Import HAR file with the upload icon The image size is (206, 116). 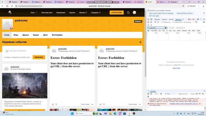click(x=148, y=25)
